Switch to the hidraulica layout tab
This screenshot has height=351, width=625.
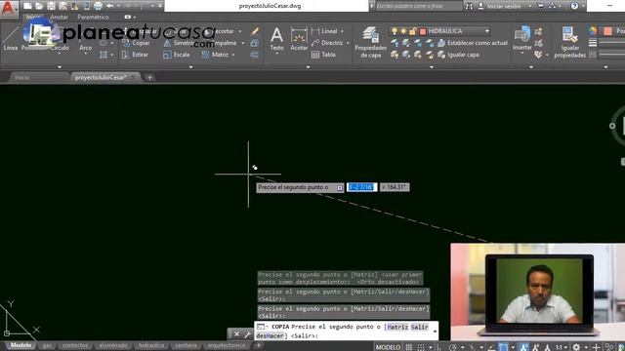point(151,345)
